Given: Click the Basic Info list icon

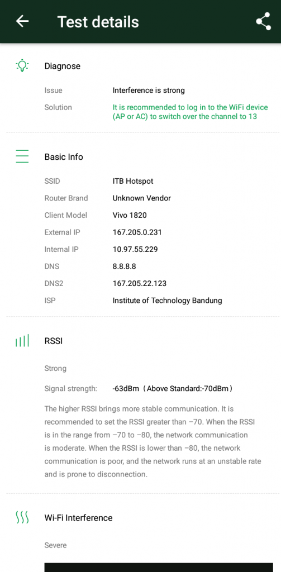Looking at the screenshot, I should click(x=22, y=156).
